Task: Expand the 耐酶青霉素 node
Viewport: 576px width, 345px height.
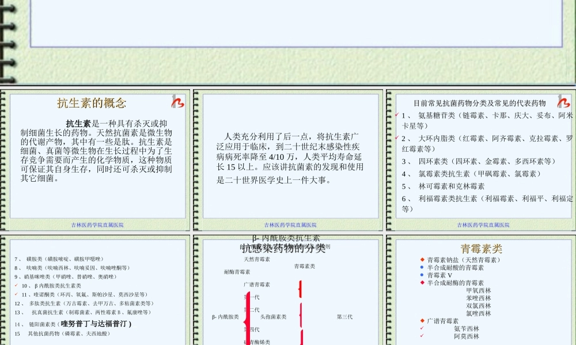Action: [238, 272]
